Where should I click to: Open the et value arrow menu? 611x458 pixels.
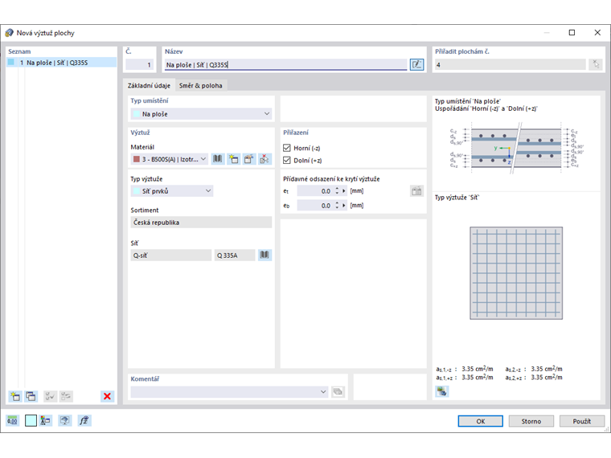coord(344,191)
